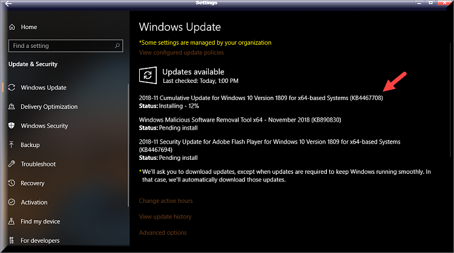The width and height of the screenshot is (454, 253).
Task: Click the Windows Security shield icon
Action: 12,126
